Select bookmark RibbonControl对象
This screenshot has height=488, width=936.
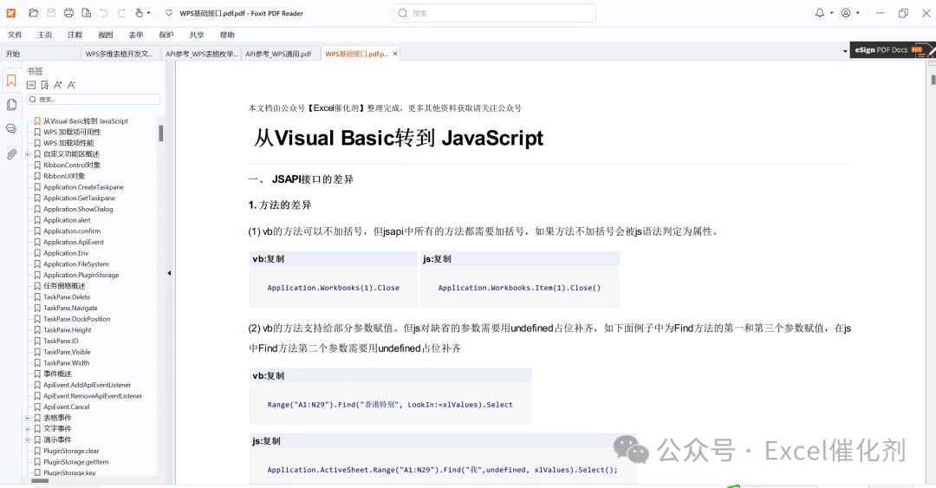72,165
